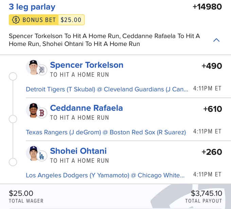Select the Spencer Torkelson player name

[x=87, y=65]
